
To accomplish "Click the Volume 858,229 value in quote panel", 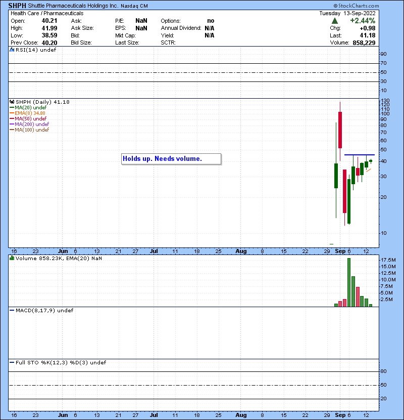I will pos(364,43).
